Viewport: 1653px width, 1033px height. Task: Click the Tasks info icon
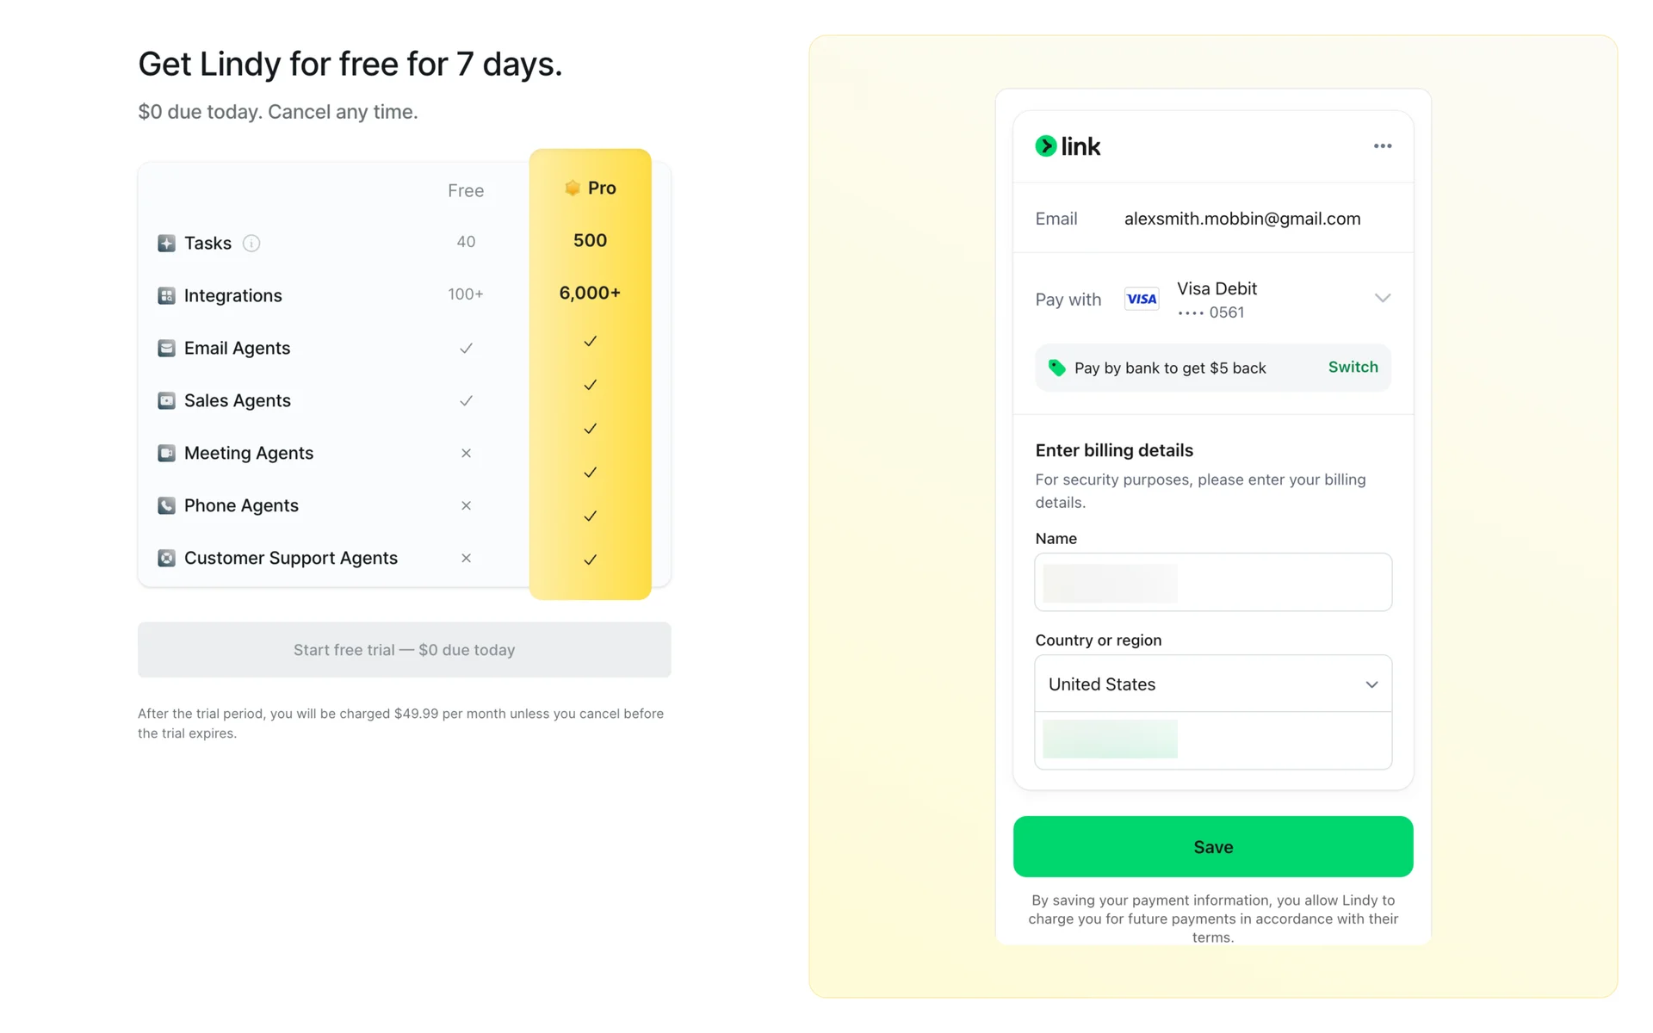[x=251, y=244]
